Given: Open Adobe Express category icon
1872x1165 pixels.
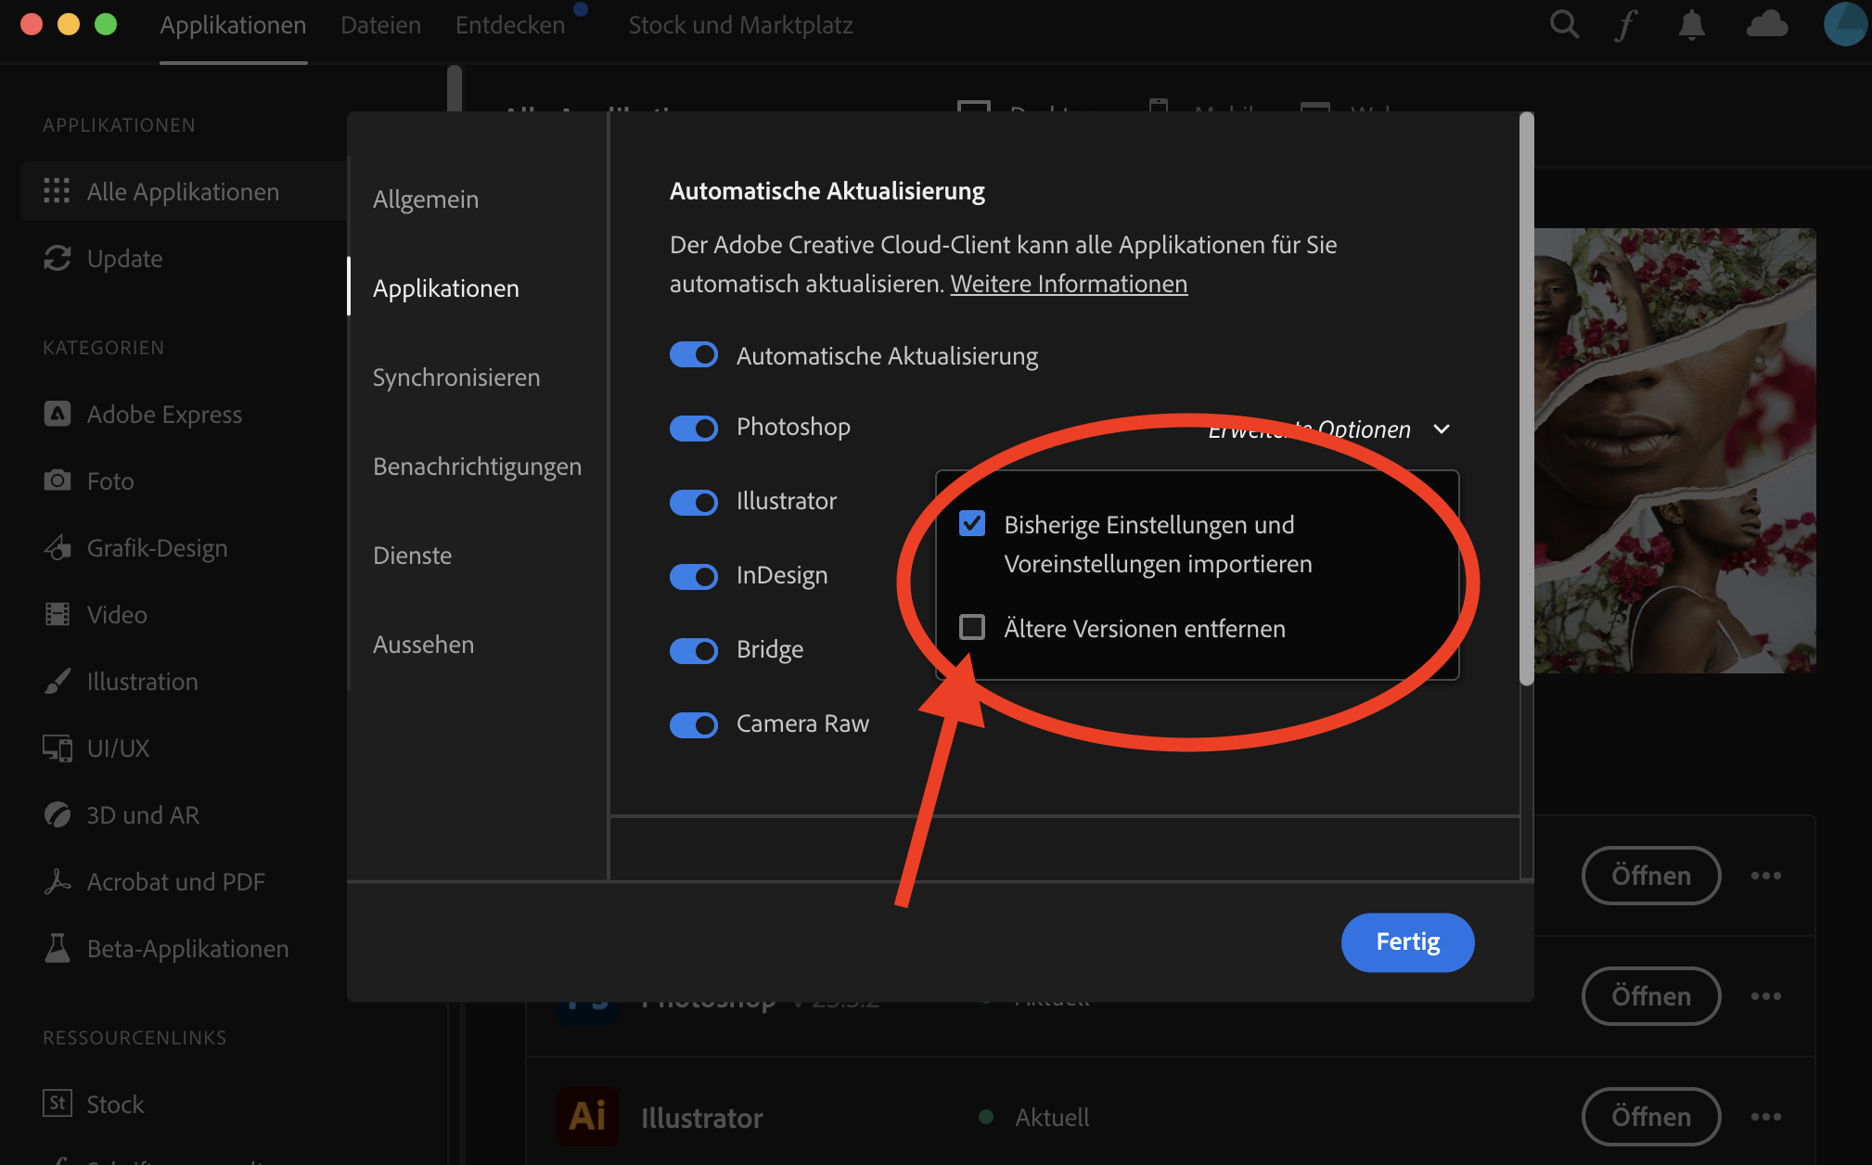Looking at the screenshot, I should point(58,414).
